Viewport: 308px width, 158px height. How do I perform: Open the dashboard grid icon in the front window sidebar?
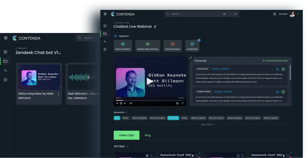tap(105, 26)
